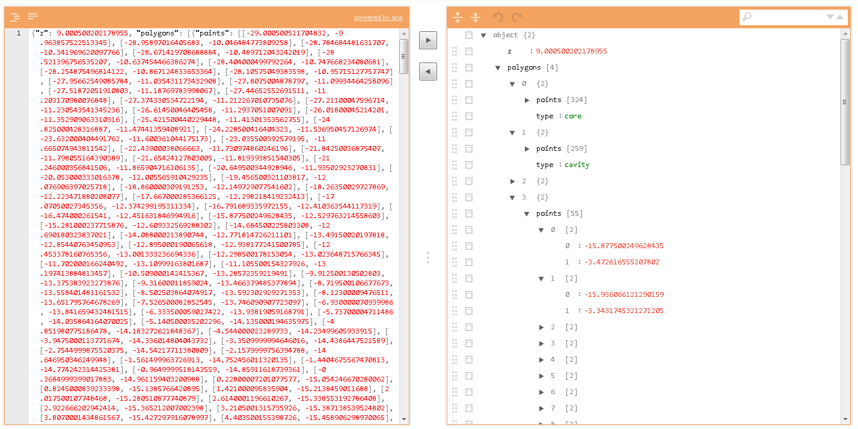Edit the type value 'core'
This screenshot has height=429, width=858.
click(573, 116)
